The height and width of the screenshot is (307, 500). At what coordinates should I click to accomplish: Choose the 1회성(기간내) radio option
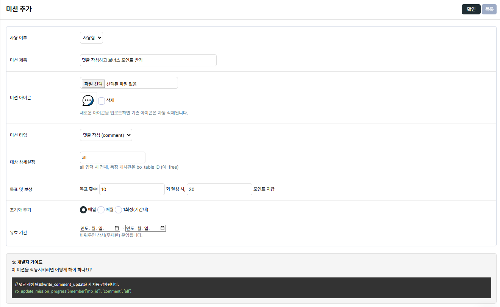tap(119, 210)
